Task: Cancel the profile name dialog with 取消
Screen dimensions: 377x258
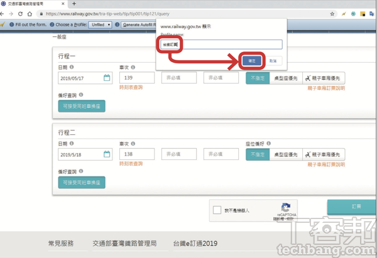Action: click(273, 61)
